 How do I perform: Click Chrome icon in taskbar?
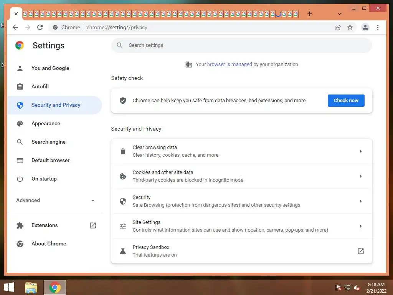click(55, 287)
